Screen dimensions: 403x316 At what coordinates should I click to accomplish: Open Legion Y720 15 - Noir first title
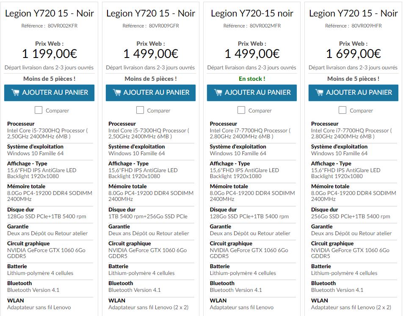coord(50,14)
